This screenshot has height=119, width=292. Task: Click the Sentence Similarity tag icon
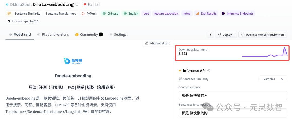click(x=9, y=14)
